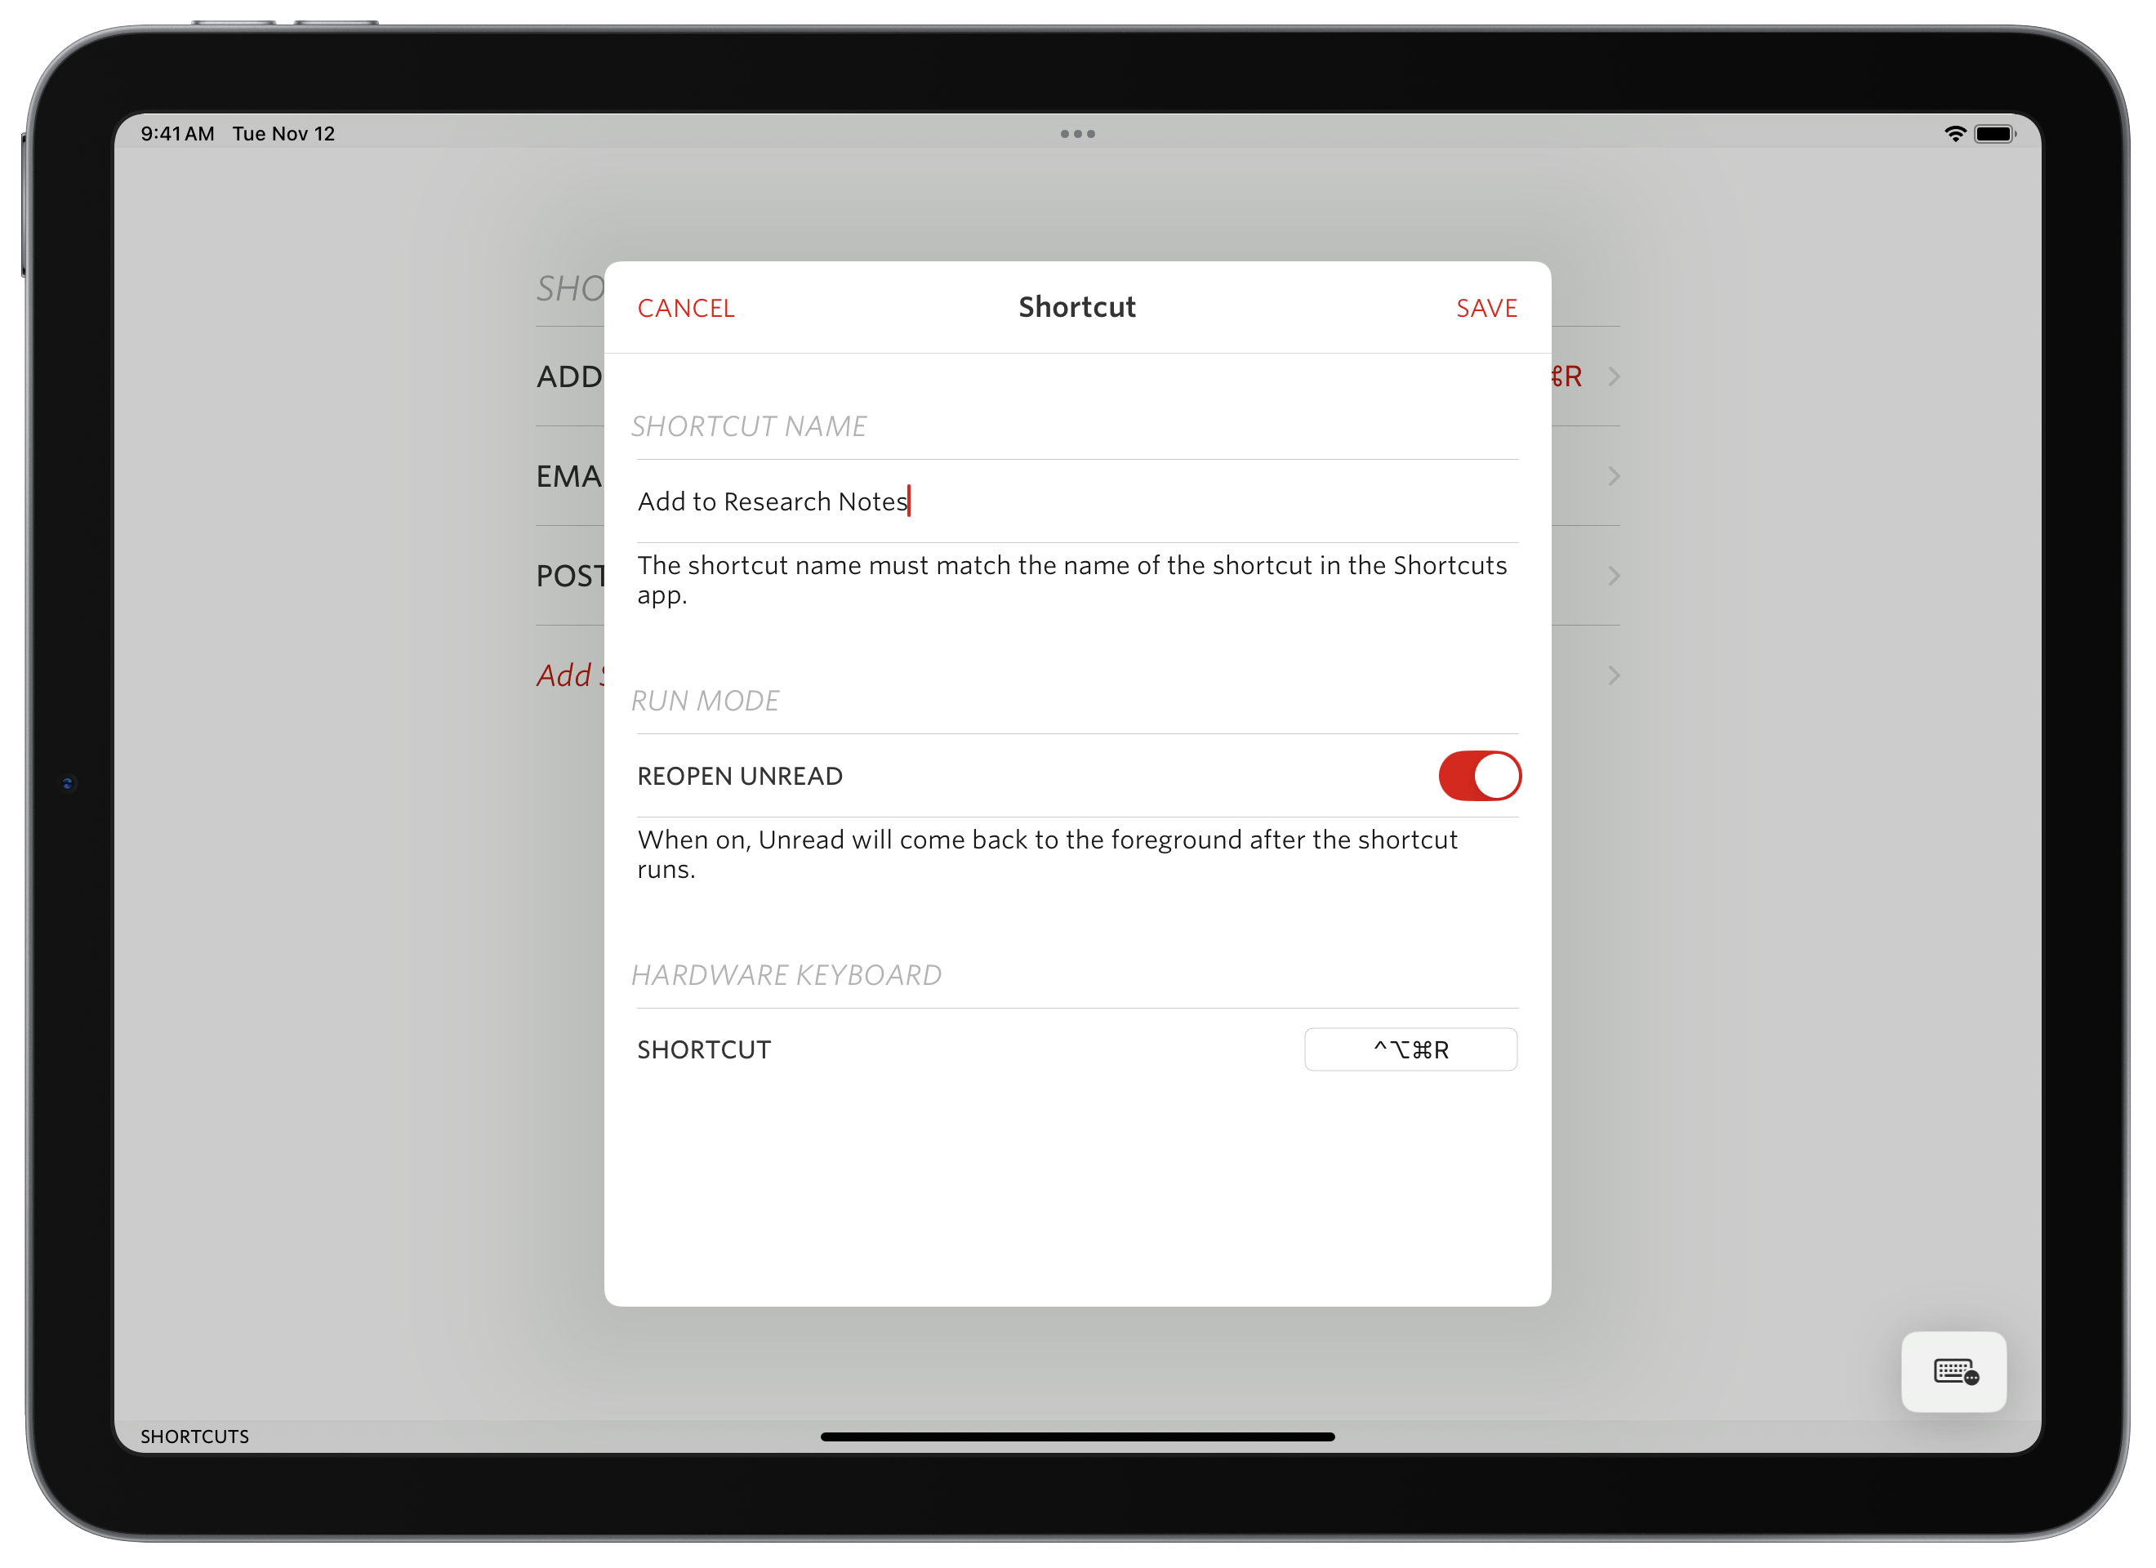This screenshot has height=1568, width=2156.
Task: Tap the keyboard toggle icon bottom right
Action: (x=1952, y=1370)
